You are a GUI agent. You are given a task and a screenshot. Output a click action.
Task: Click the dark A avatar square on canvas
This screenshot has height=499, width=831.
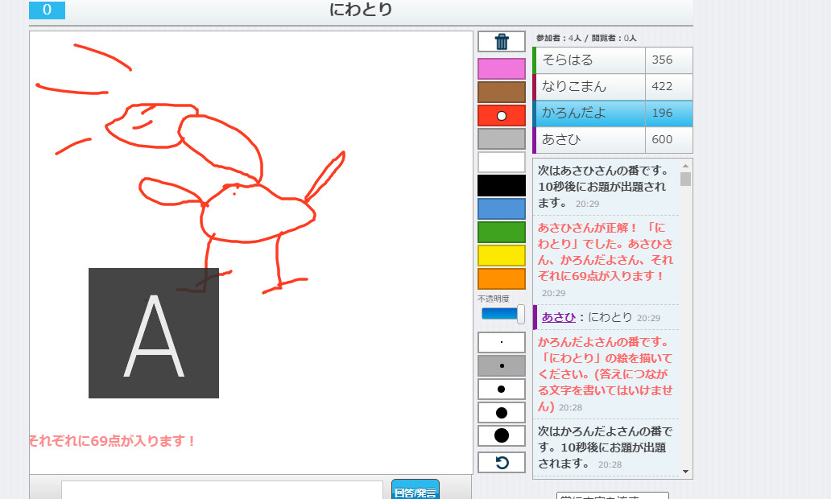(x=154, y=333)
